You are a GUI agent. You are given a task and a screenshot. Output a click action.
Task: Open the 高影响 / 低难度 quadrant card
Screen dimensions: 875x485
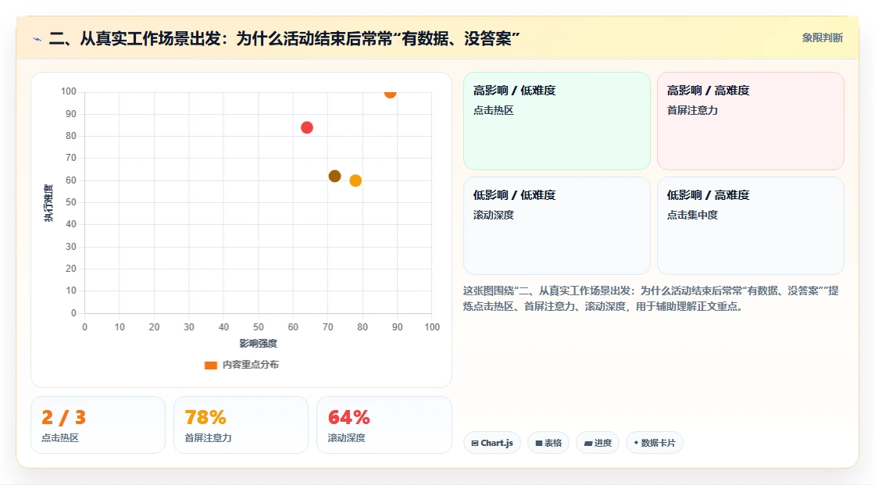click(557, 121)
